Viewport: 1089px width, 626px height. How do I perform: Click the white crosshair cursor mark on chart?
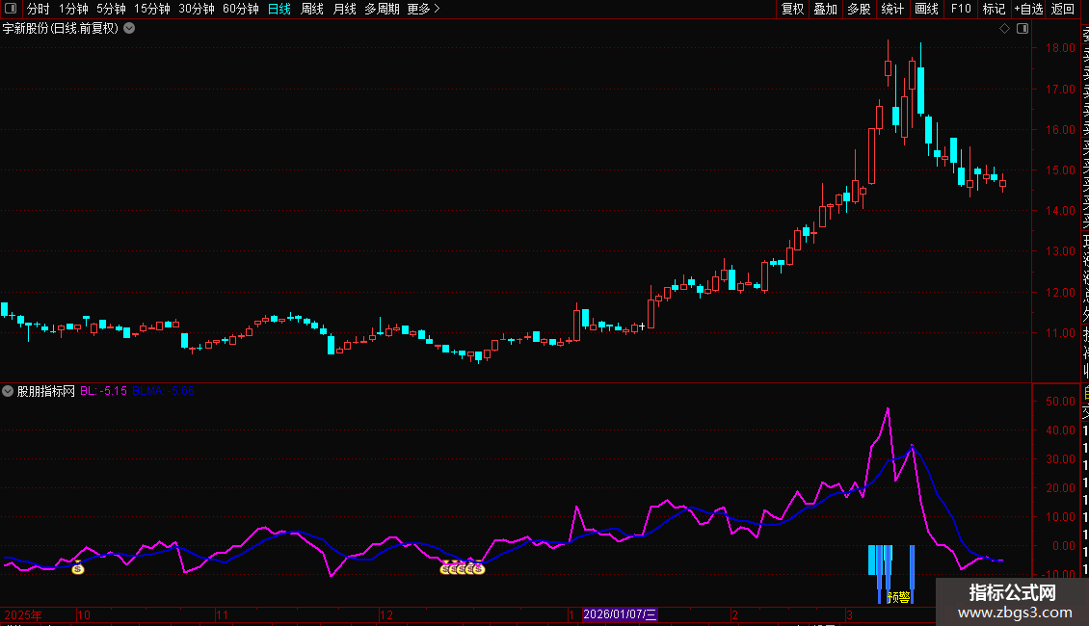click(643, 326)
